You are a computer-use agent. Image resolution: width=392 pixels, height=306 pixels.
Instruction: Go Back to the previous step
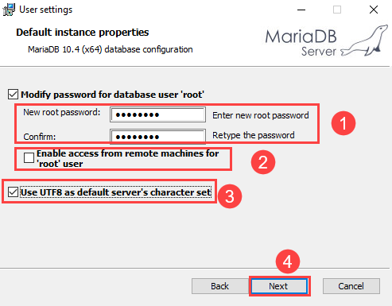tap(219, 286)
